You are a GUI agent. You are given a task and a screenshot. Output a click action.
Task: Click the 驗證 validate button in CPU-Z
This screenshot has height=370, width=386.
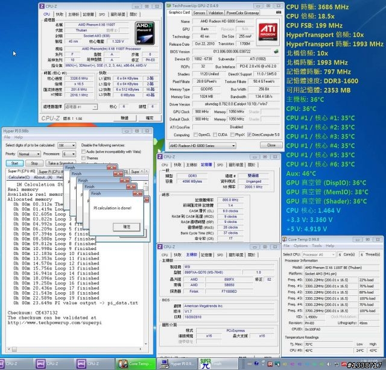(125, 118)
